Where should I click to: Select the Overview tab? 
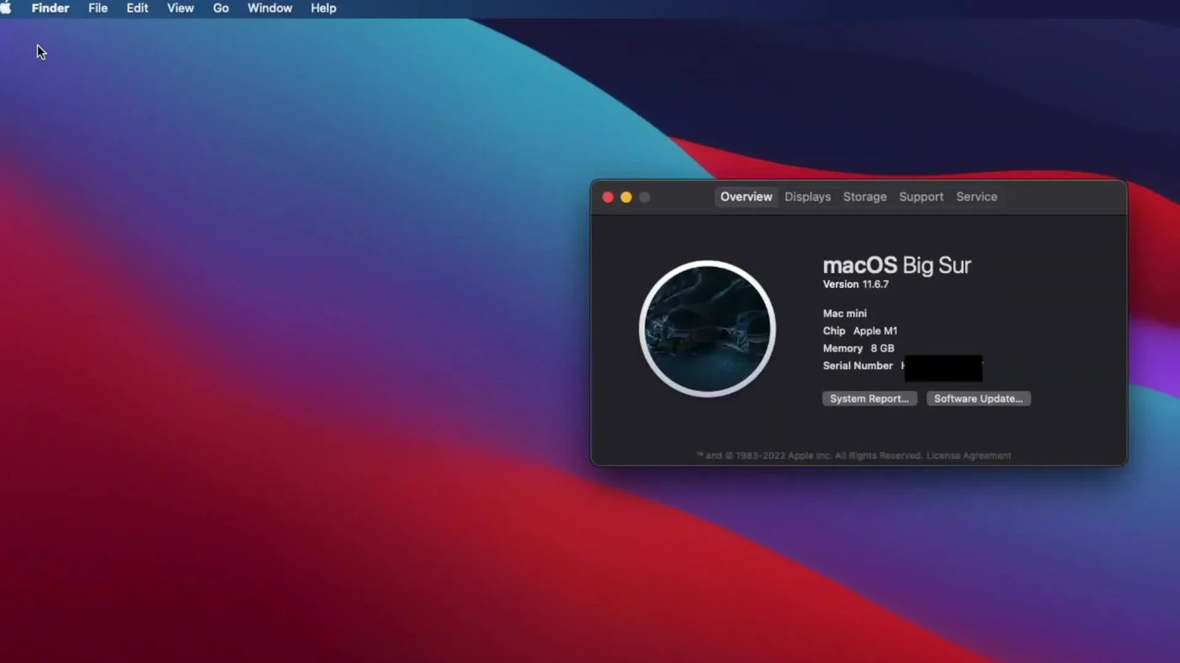pyautogui.click(x=746, y=197)
